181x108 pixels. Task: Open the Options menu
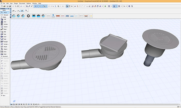coord(29,3)
